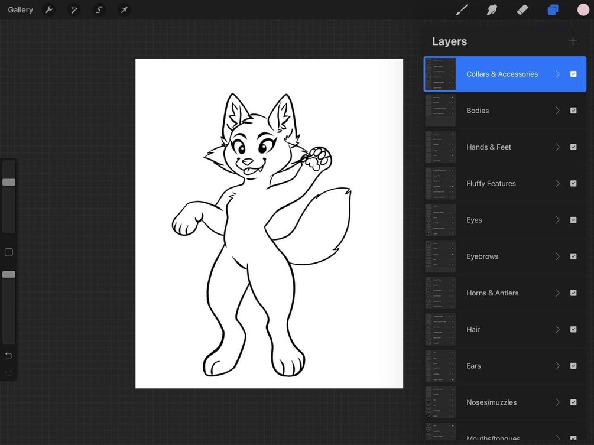
Task: Select the Noses/muzzles group name
Action: point(491,402)
